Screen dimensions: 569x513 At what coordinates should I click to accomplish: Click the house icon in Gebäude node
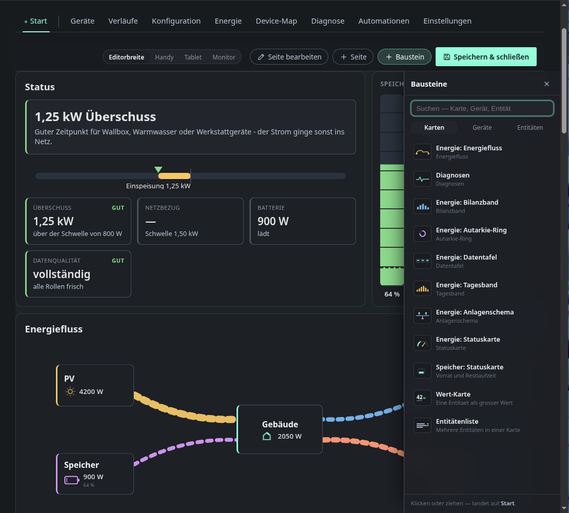(x=267, y=437)
